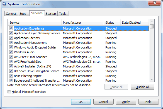
Task: Click Running status of Windows Audio
Action: click(111, 52)
